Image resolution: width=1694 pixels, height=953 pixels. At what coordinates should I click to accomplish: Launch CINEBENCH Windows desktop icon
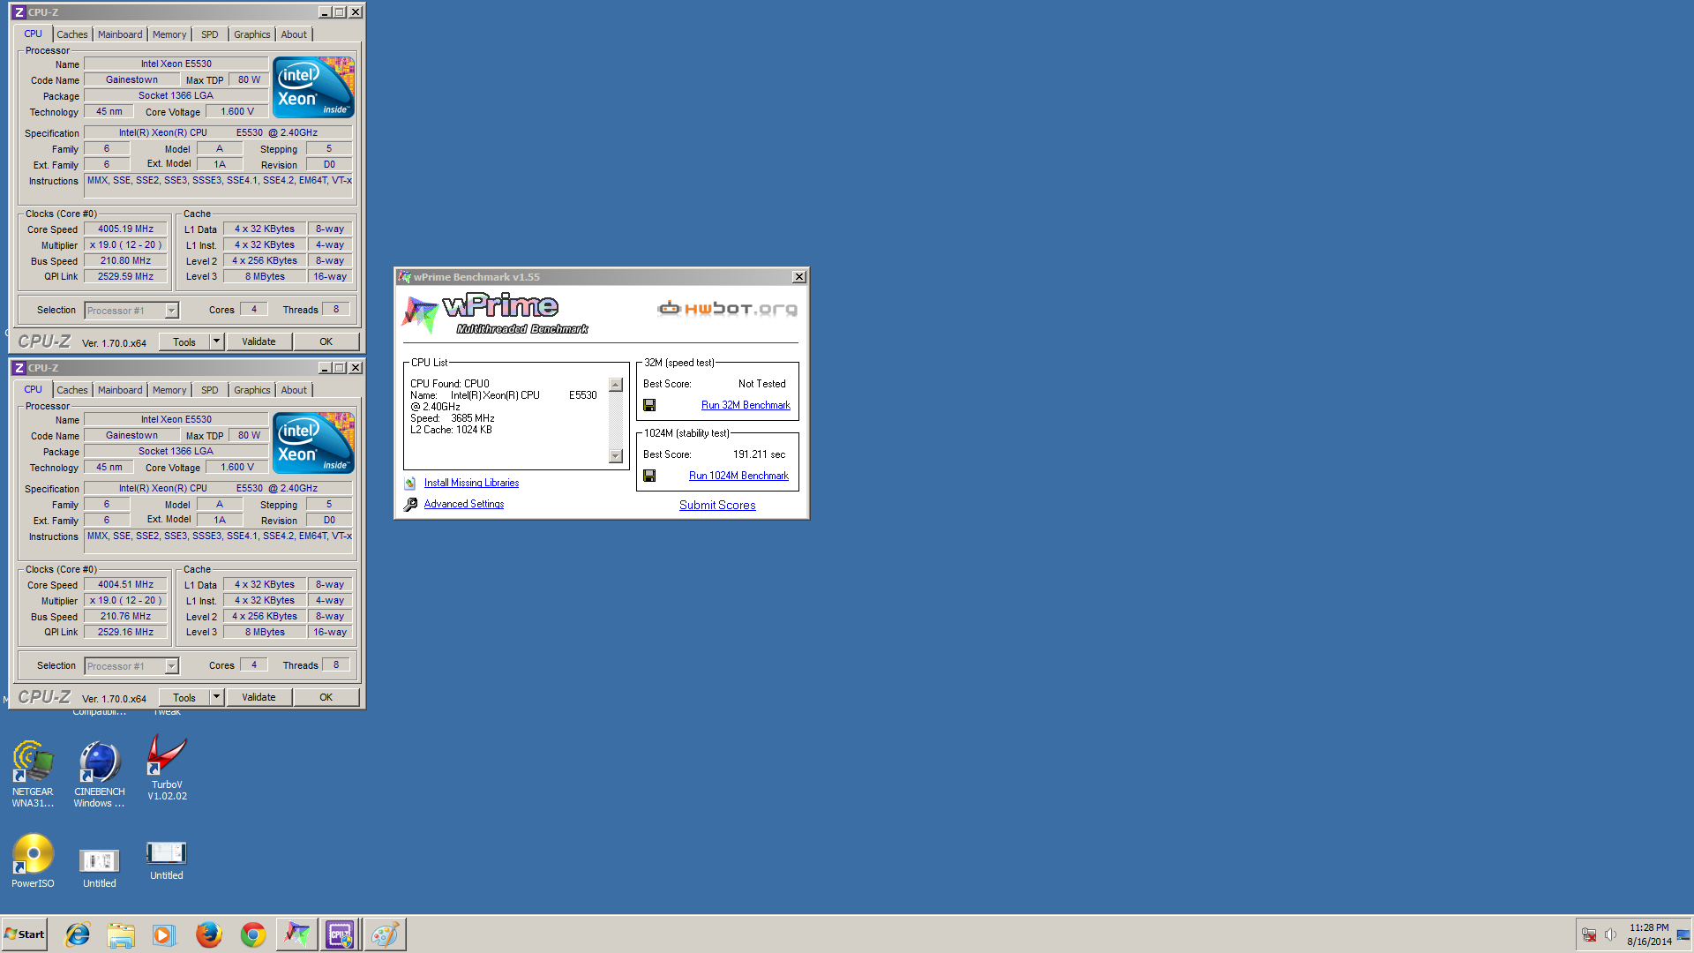(99, 773)
